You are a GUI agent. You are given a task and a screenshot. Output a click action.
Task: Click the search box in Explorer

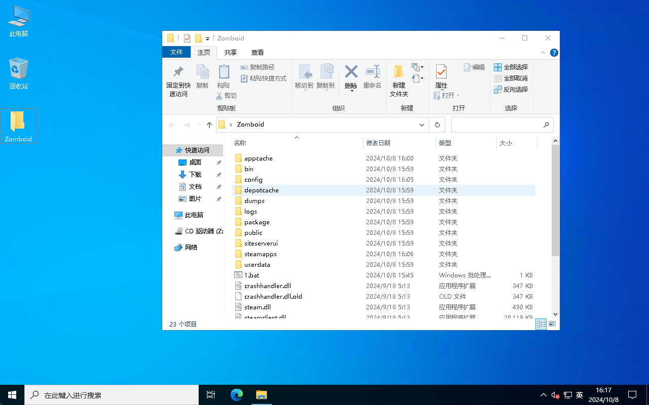pos(502,125)
